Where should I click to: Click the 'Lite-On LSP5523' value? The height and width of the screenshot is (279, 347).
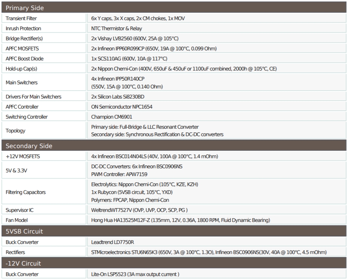tap(135, 275)
